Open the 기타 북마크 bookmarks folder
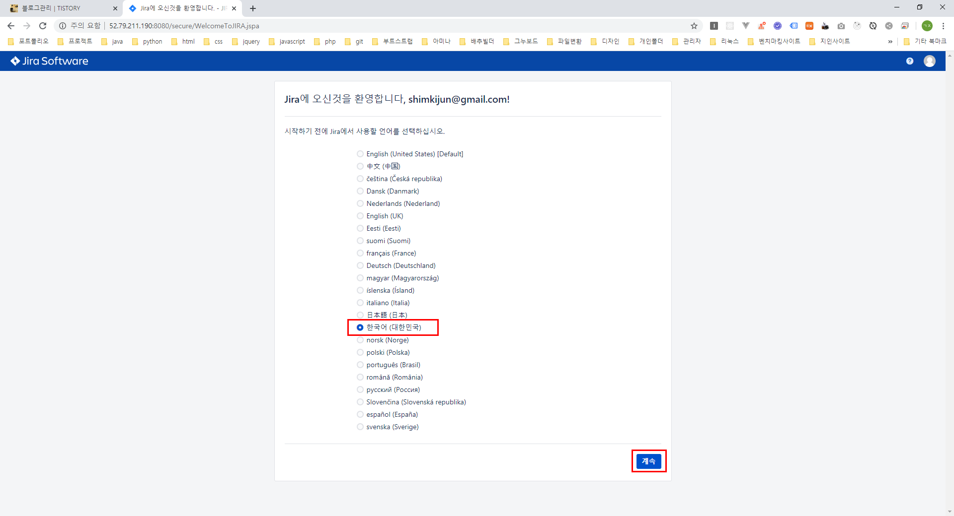954x516 pixels. 925,42
